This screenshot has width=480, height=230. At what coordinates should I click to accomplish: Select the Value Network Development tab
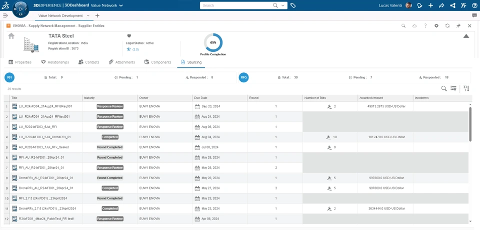pos(60,15)
